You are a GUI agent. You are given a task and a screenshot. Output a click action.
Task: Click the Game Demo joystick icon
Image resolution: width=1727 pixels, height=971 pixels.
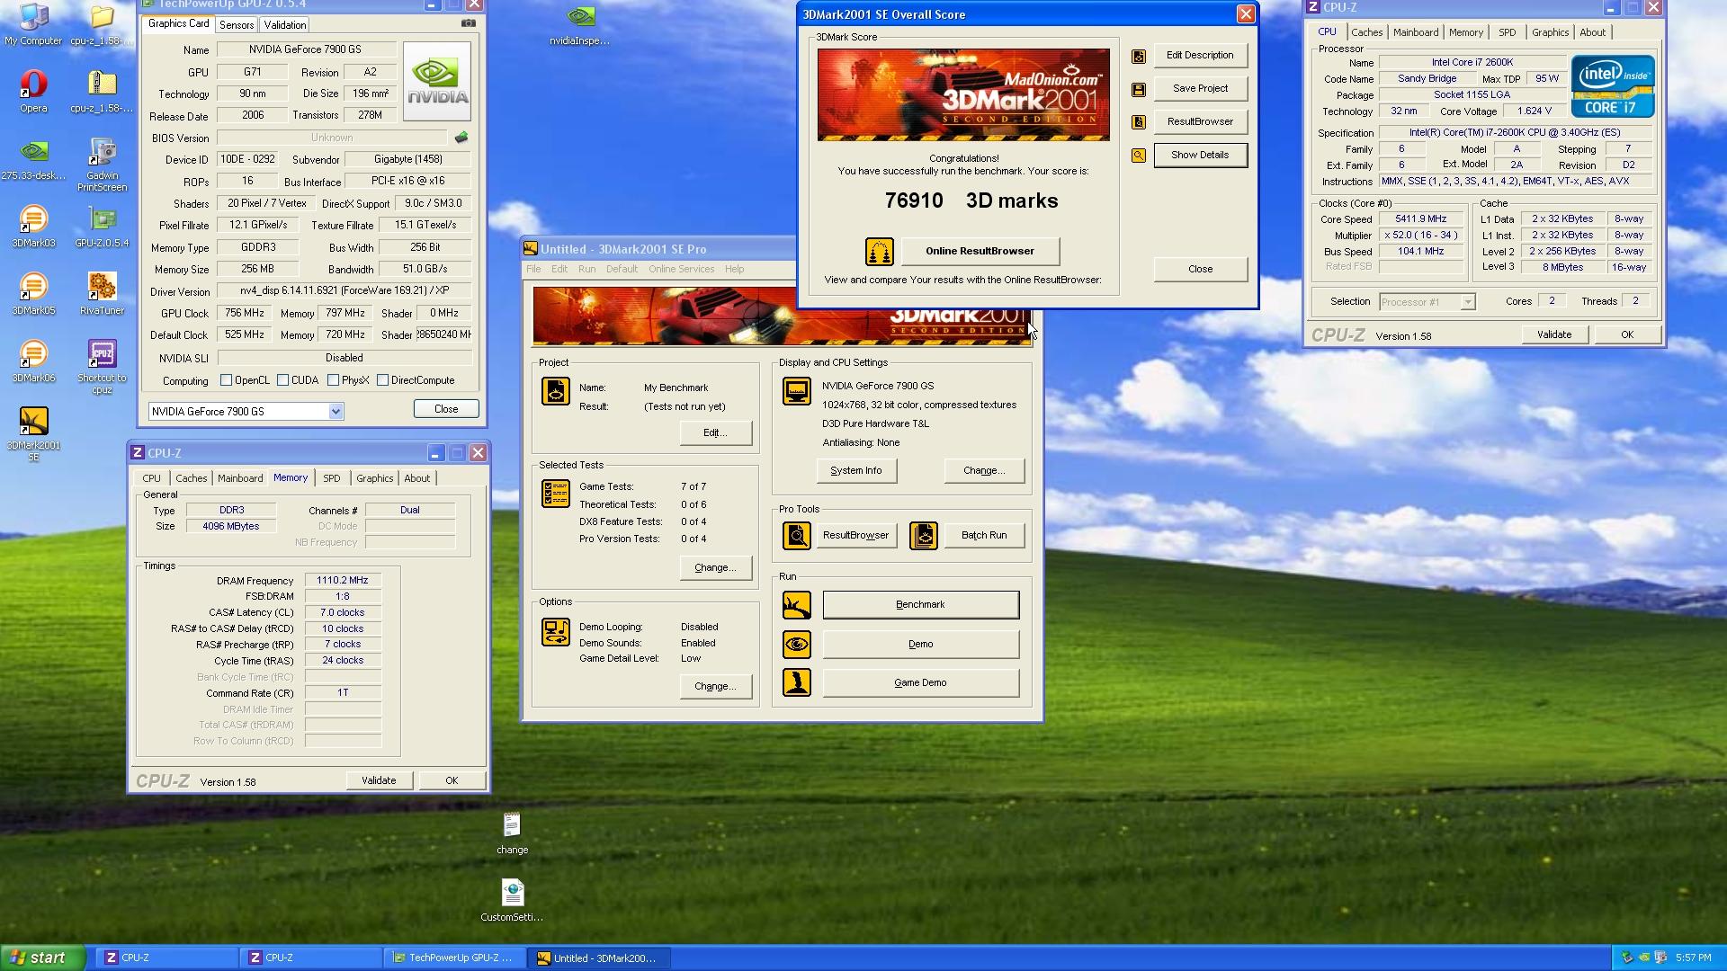point(796,682)
